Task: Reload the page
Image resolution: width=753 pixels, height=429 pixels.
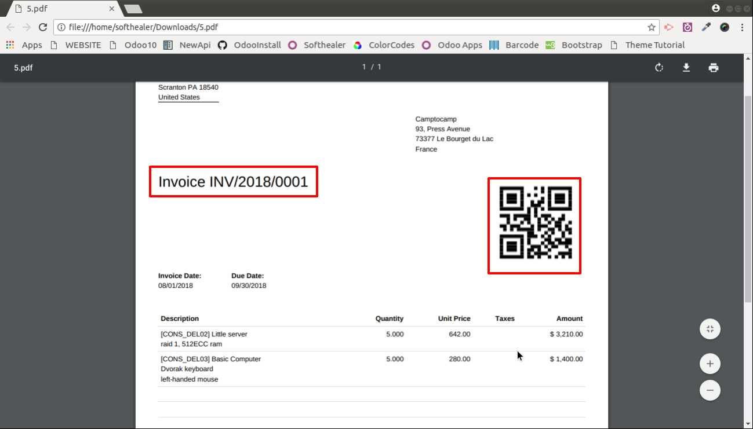Action: tap(43, 27)
